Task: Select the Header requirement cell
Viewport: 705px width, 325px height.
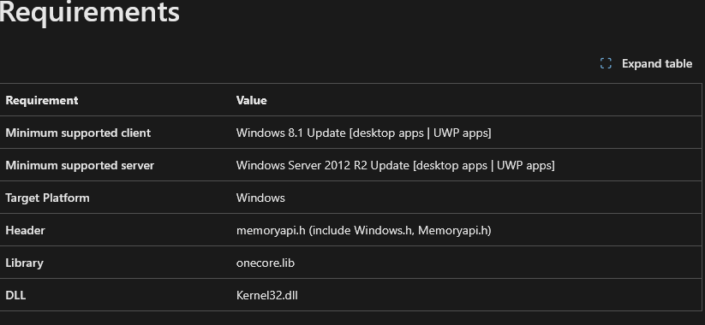Action: pyautogui.click(x=25, y=230)
